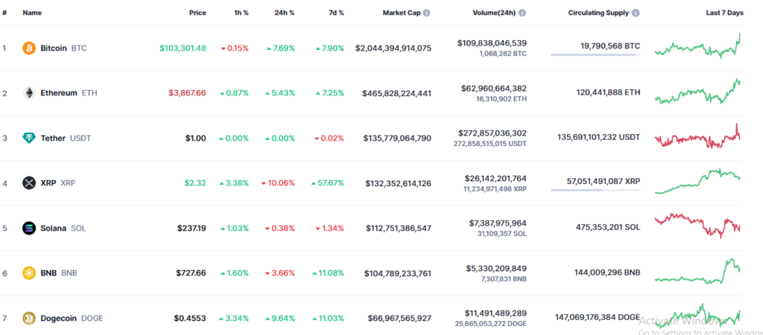Open the Ethereum name link
The image size is (763, 335).
(x=58, y=93)
